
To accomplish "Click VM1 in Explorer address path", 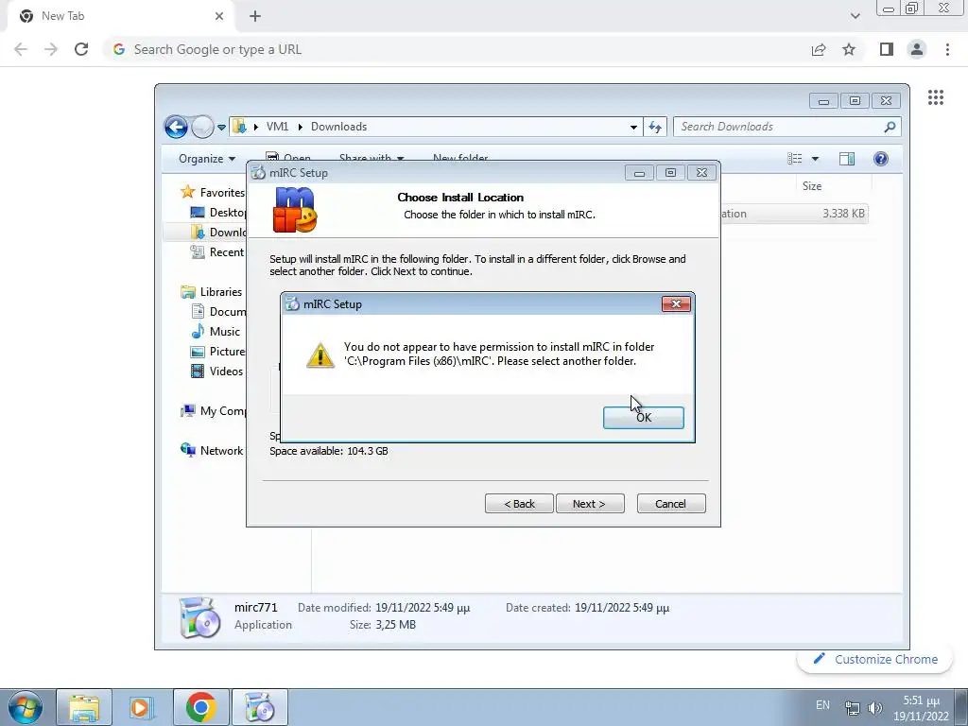I will [x=277, y=127].
